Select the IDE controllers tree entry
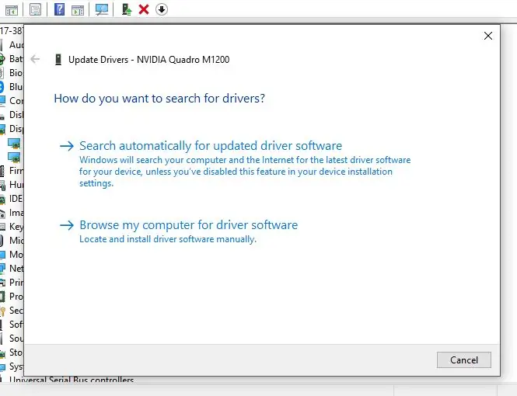 click(16, 199)
